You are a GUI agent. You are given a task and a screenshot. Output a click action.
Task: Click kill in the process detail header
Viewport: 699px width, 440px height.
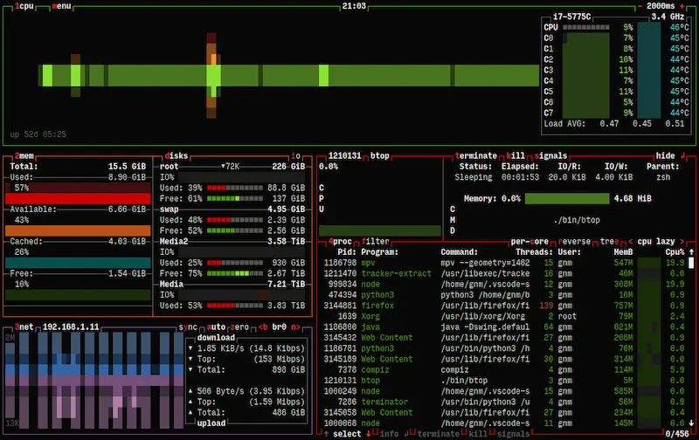(x=516, y=156)
